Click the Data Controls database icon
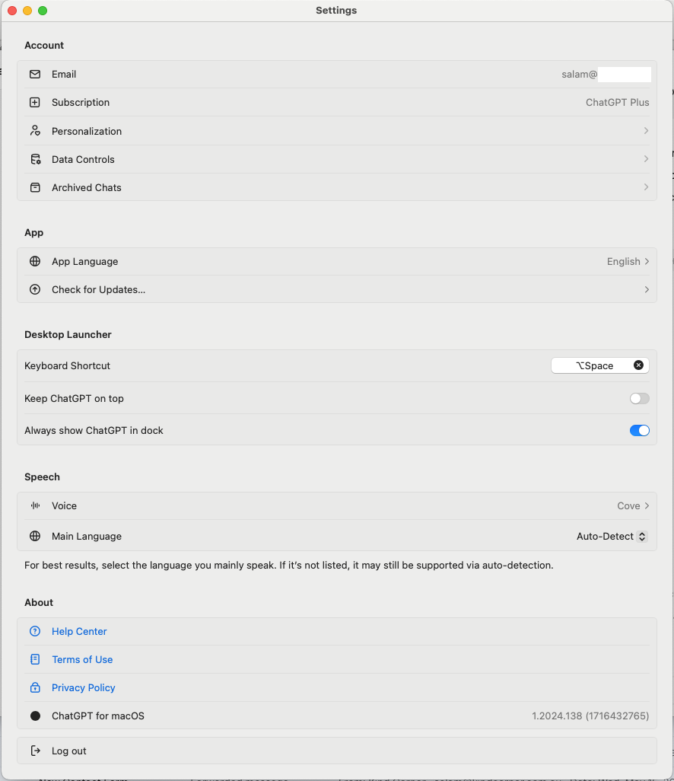 tap(35, 159)
